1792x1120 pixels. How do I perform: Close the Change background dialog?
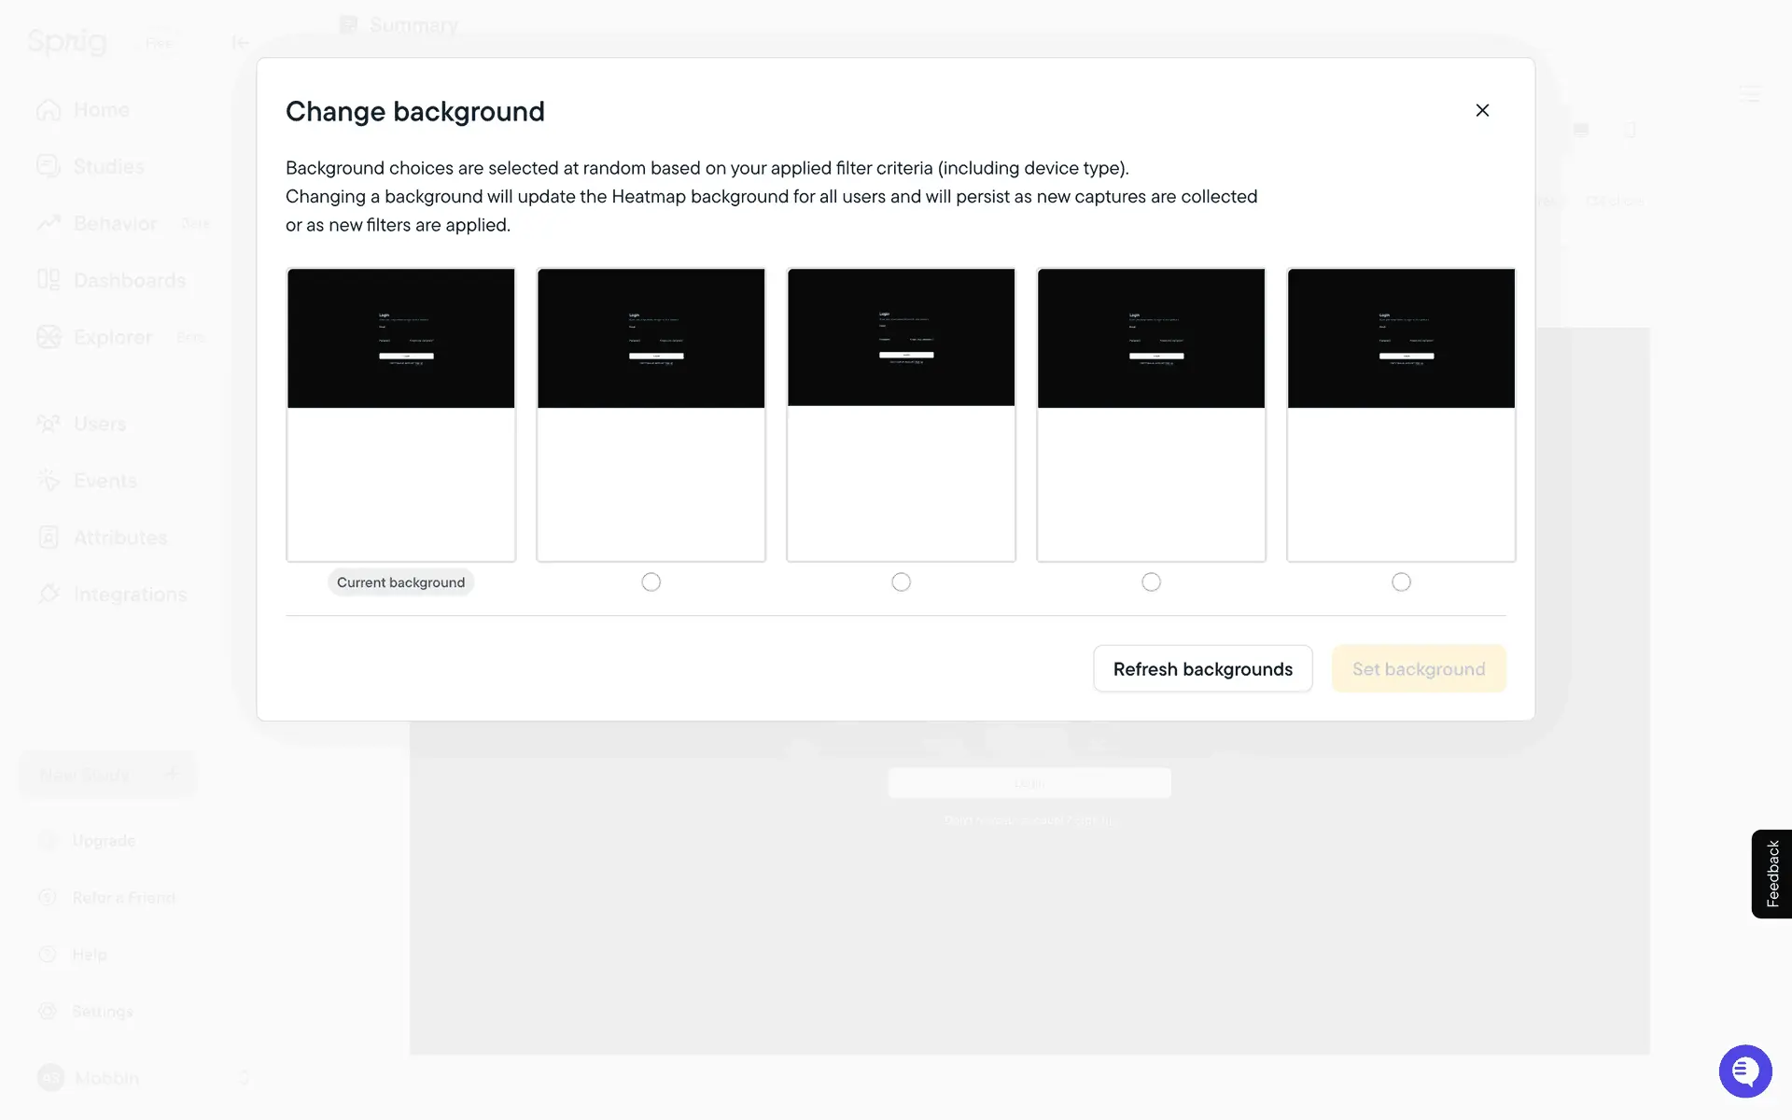(x=1482, y=110)
